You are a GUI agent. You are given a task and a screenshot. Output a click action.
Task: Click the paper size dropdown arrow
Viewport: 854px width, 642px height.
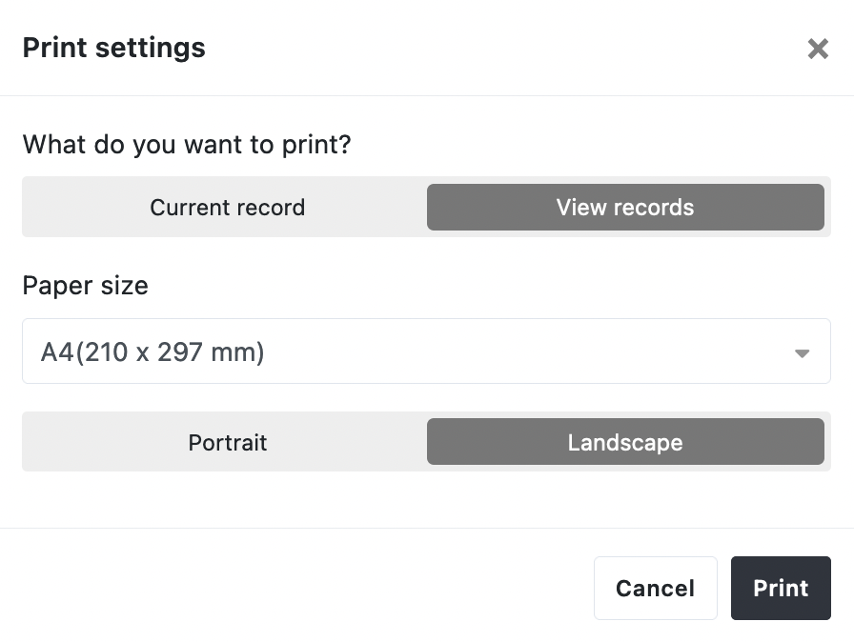802,353
